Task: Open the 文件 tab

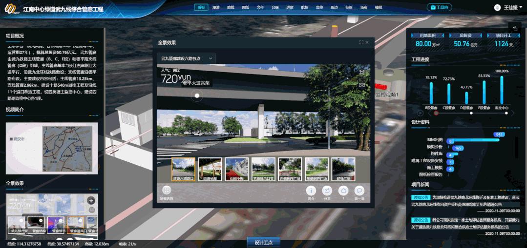Action: point(260,7)
